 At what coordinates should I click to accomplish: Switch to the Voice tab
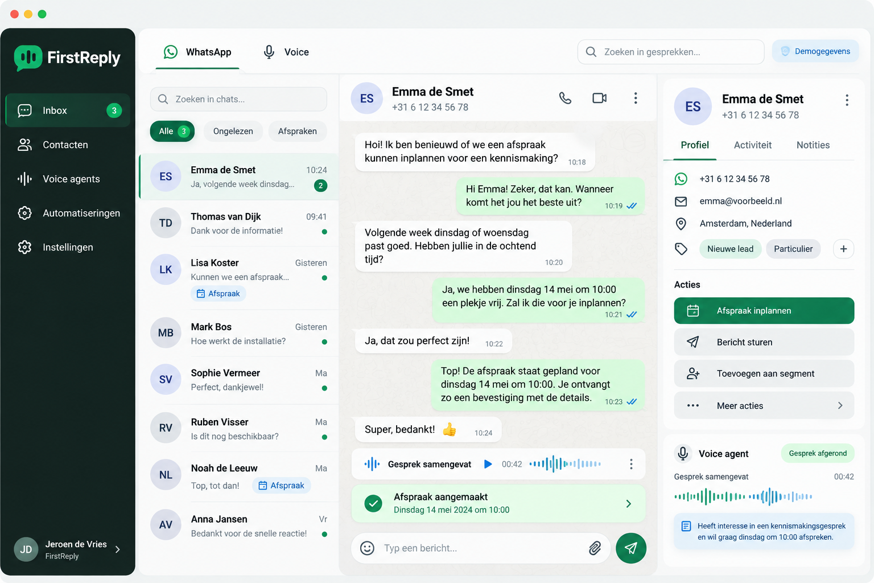coord(286,52)
